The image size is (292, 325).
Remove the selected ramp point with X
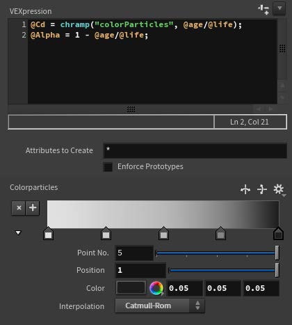tap(19, 208)
